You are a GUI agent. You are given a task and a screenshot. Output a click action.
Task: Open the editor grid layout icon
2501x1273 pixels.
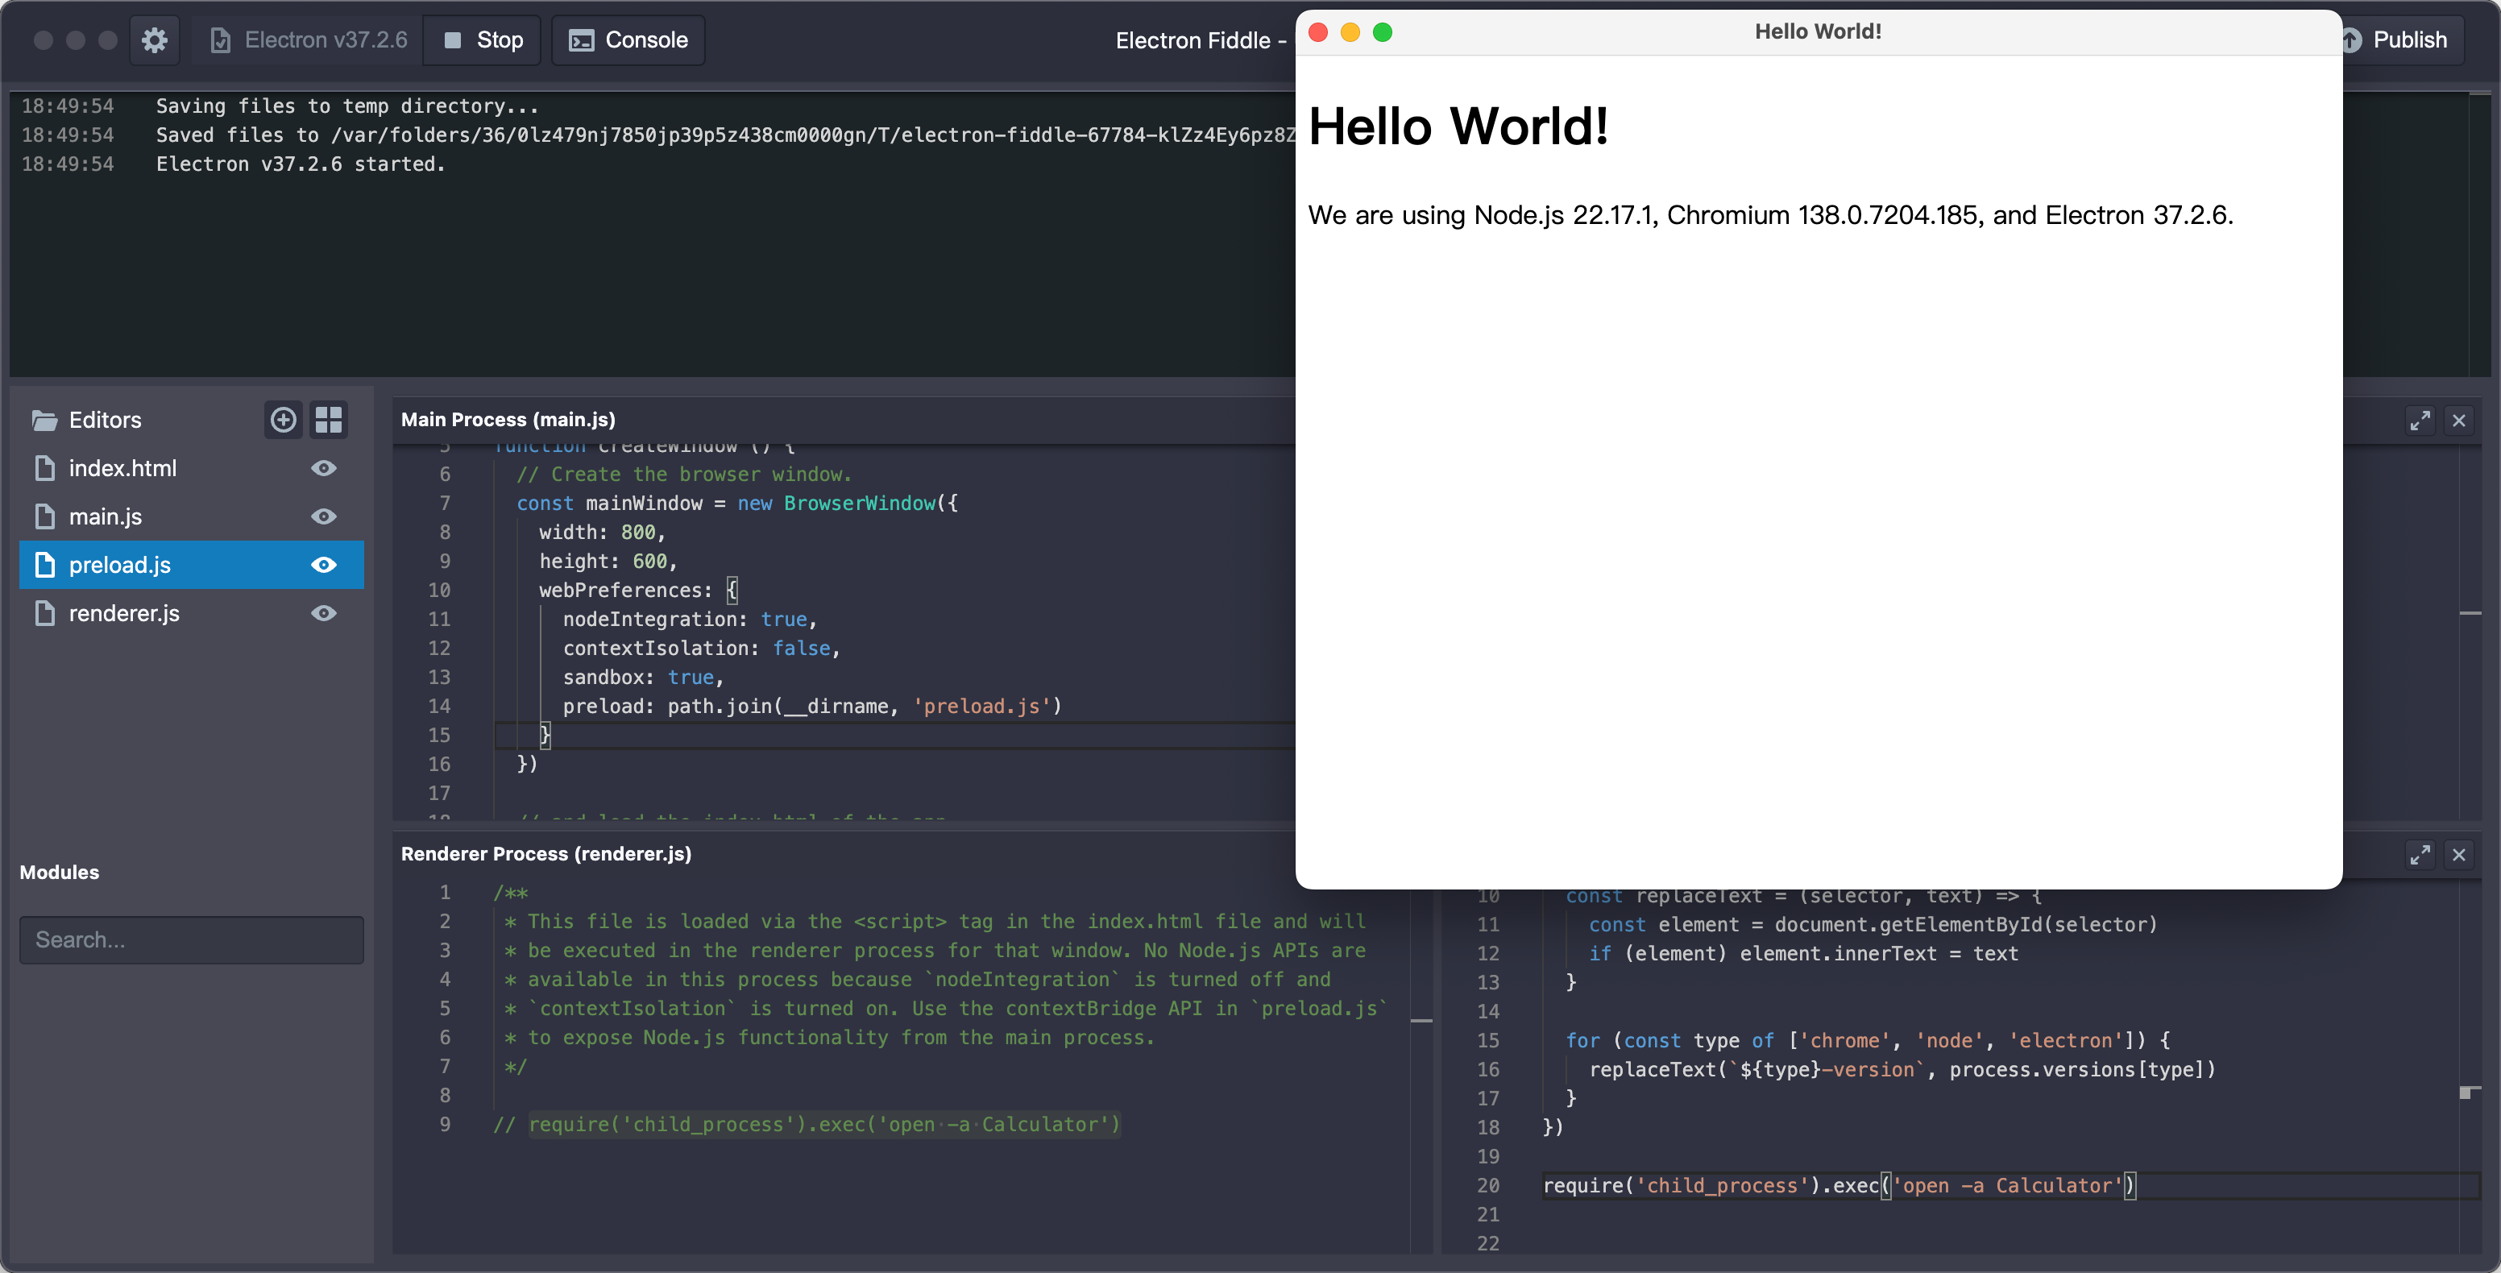(329, 420)
